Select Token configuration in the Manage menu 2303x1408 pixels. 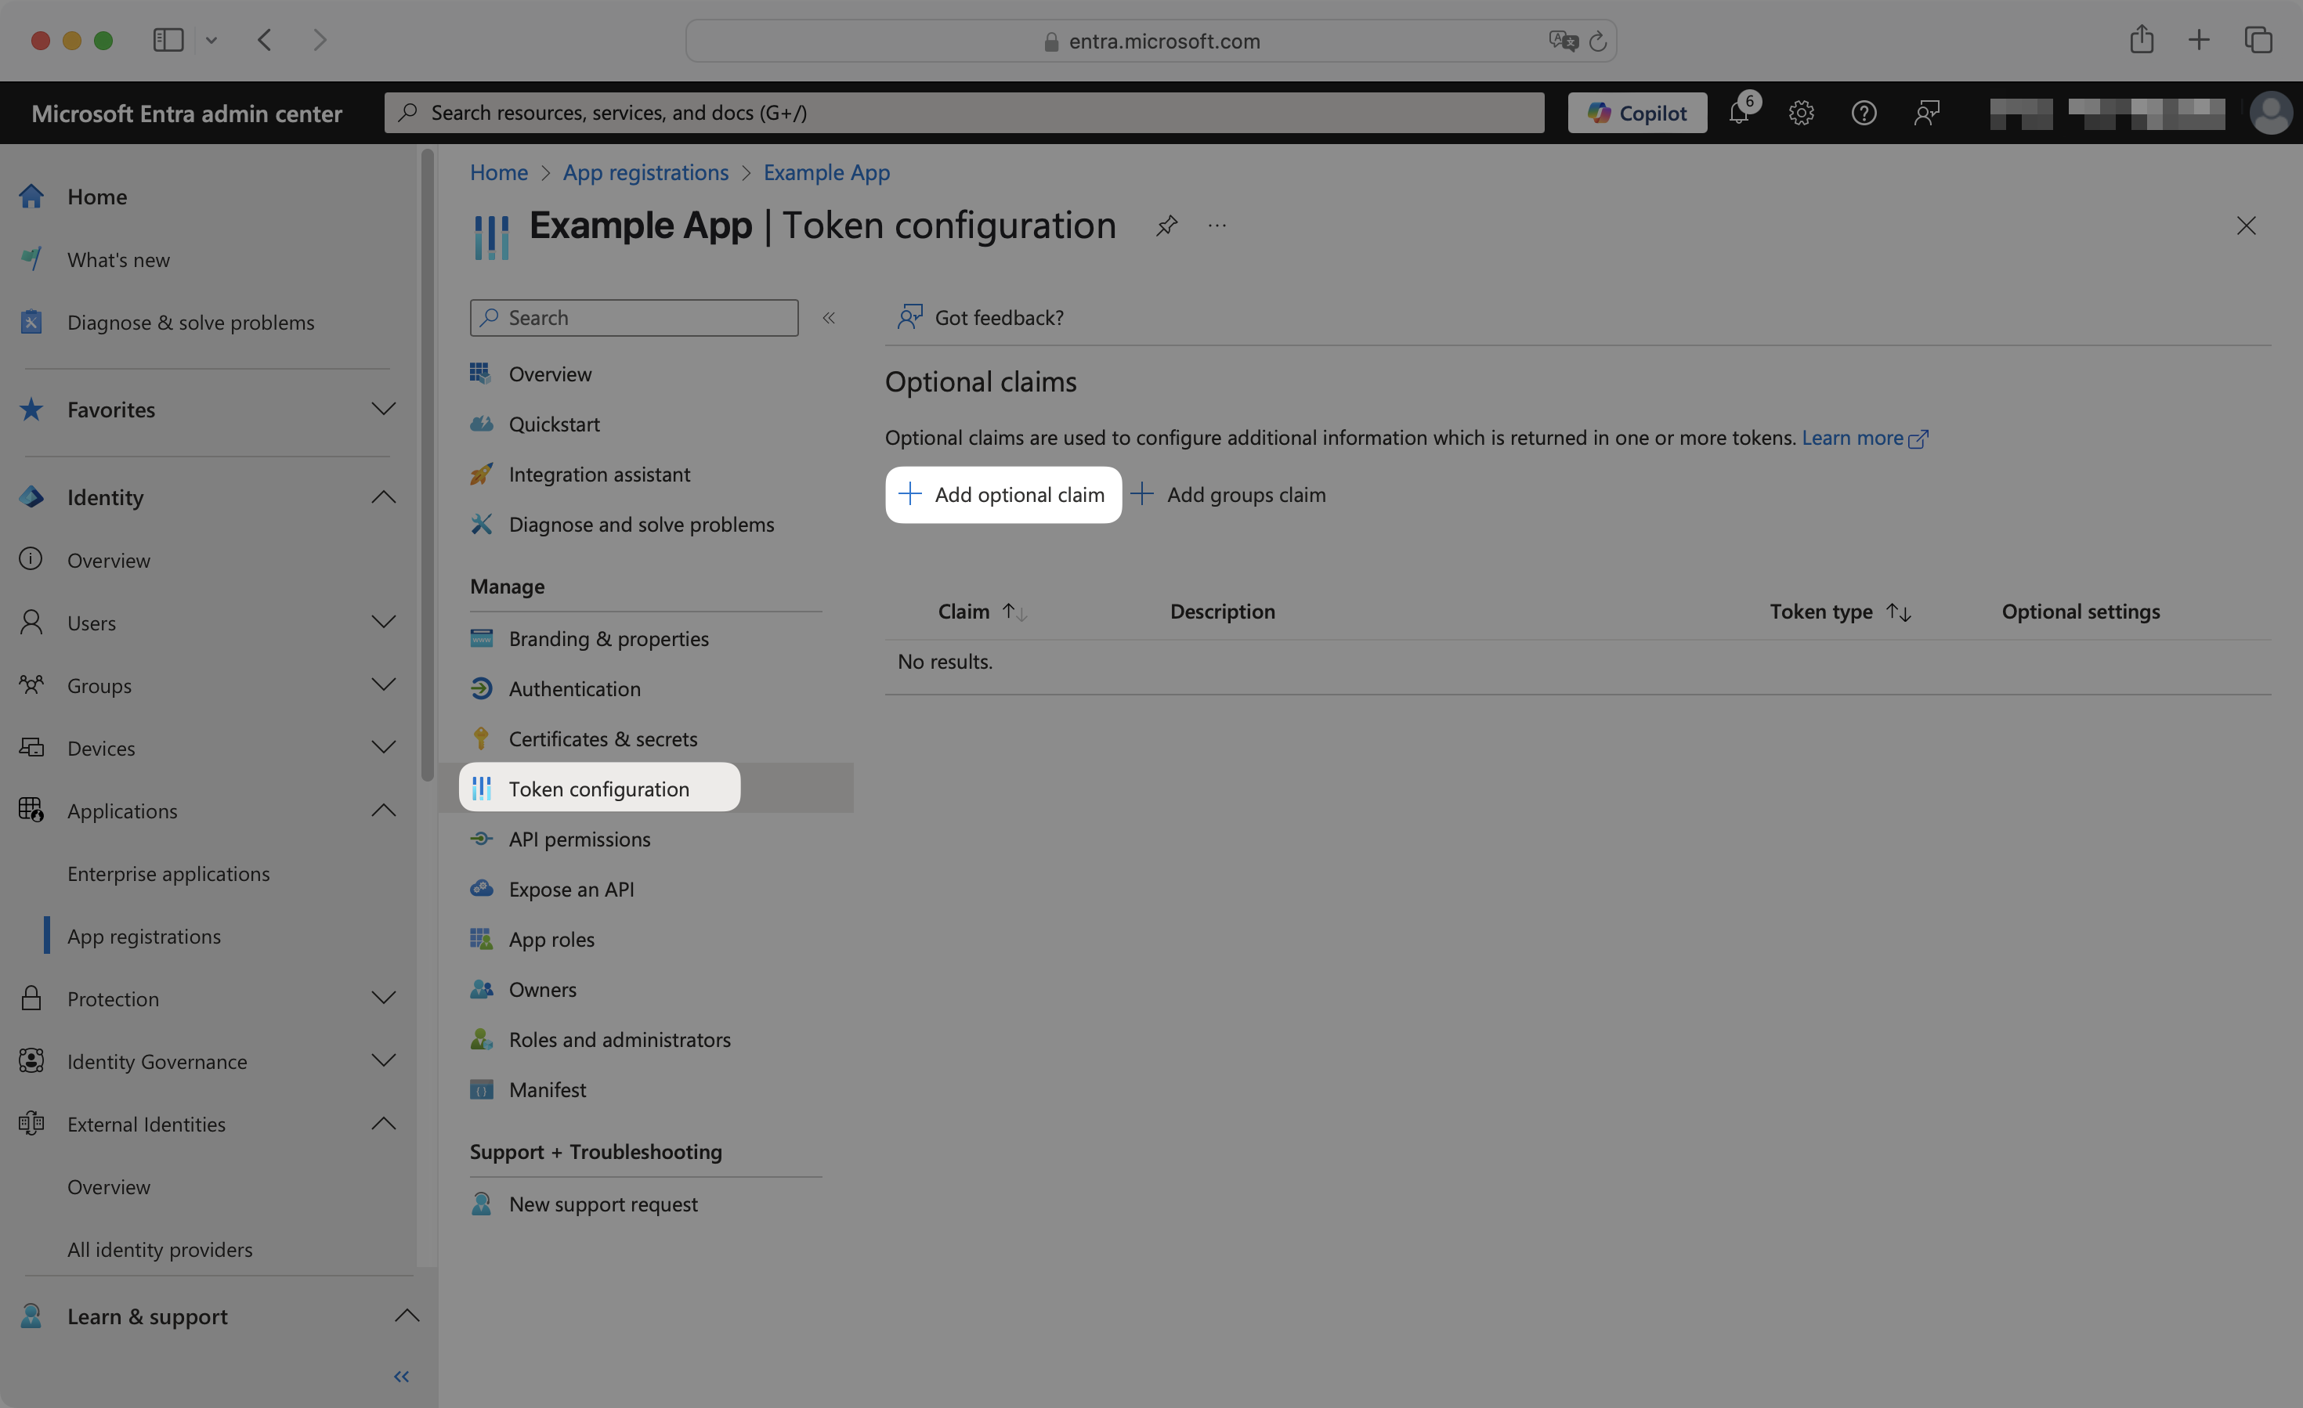(598, 788)
